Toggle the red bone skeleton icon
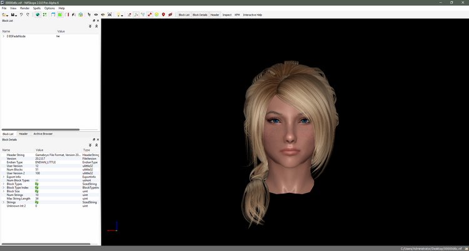The height and width of the screenshot is (251, 469). (149, 14)
